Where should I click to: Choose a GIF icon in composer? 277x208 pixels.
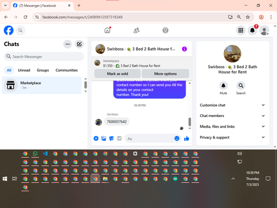pos(119,139)
